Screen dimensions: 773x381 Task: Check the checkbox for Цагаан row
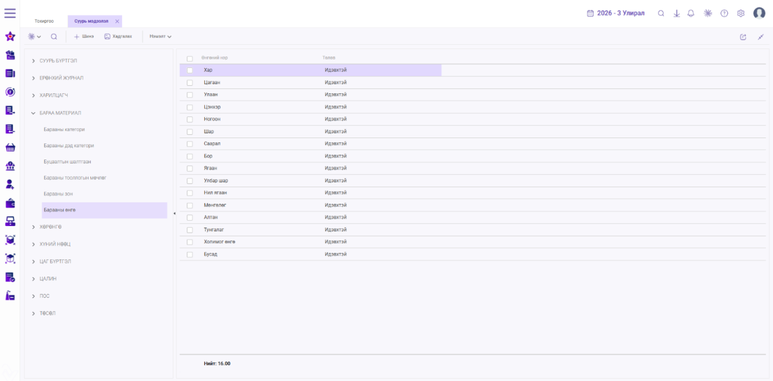pyautogui.click(x=190, y=83)
